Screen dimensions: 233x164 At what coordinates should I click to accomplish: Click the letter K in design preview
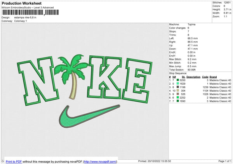(104, 77)
